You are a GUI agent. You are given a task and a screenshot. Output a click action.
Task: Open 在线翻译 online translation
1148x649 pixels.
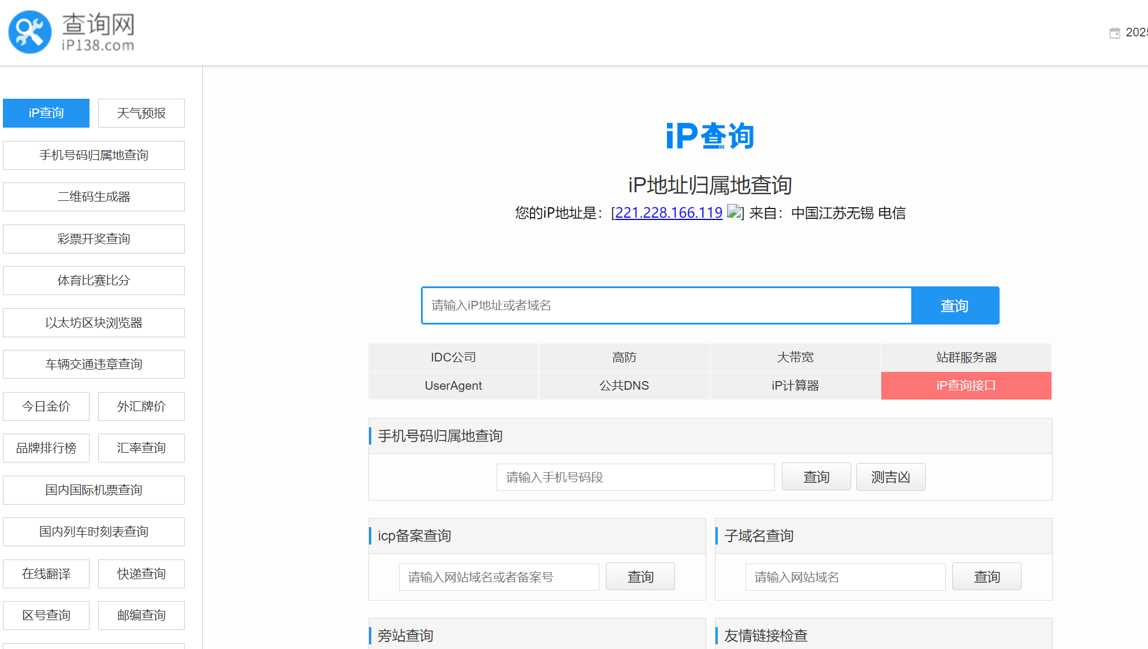click(46, 573)
